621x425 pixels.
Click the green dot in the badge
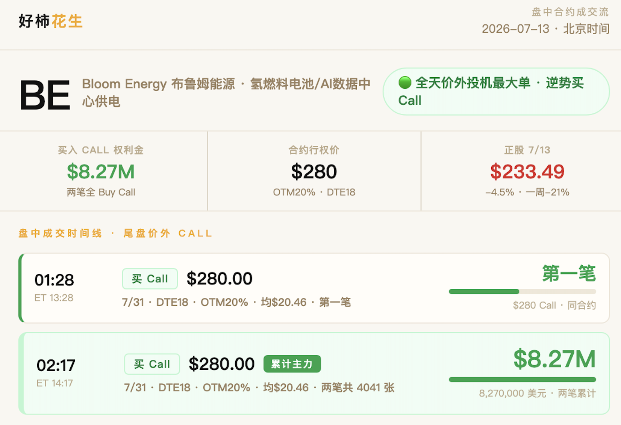(405, 83)
